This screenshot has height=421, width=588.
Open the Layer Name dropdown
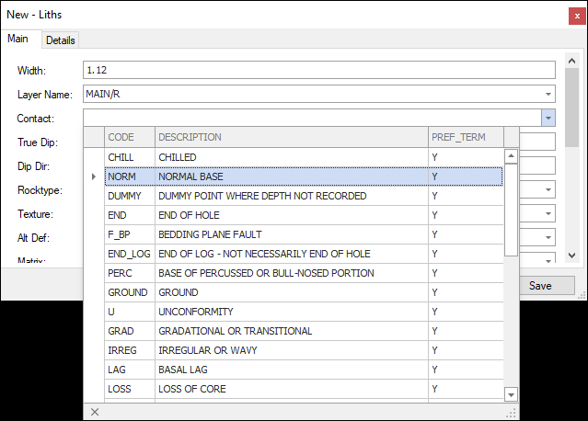548,94
